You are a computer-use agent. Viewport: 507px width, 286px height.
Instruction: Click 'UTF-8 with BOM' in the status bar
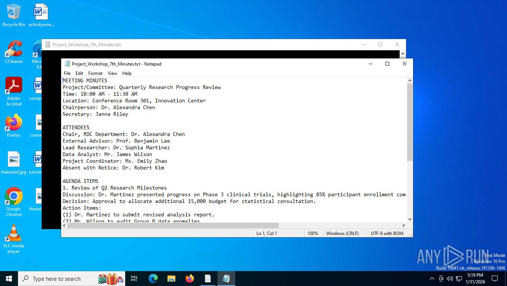387,233
